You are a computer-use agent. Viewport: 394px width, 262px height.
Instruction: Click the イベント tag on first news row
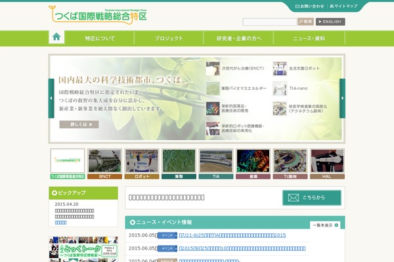167,235
